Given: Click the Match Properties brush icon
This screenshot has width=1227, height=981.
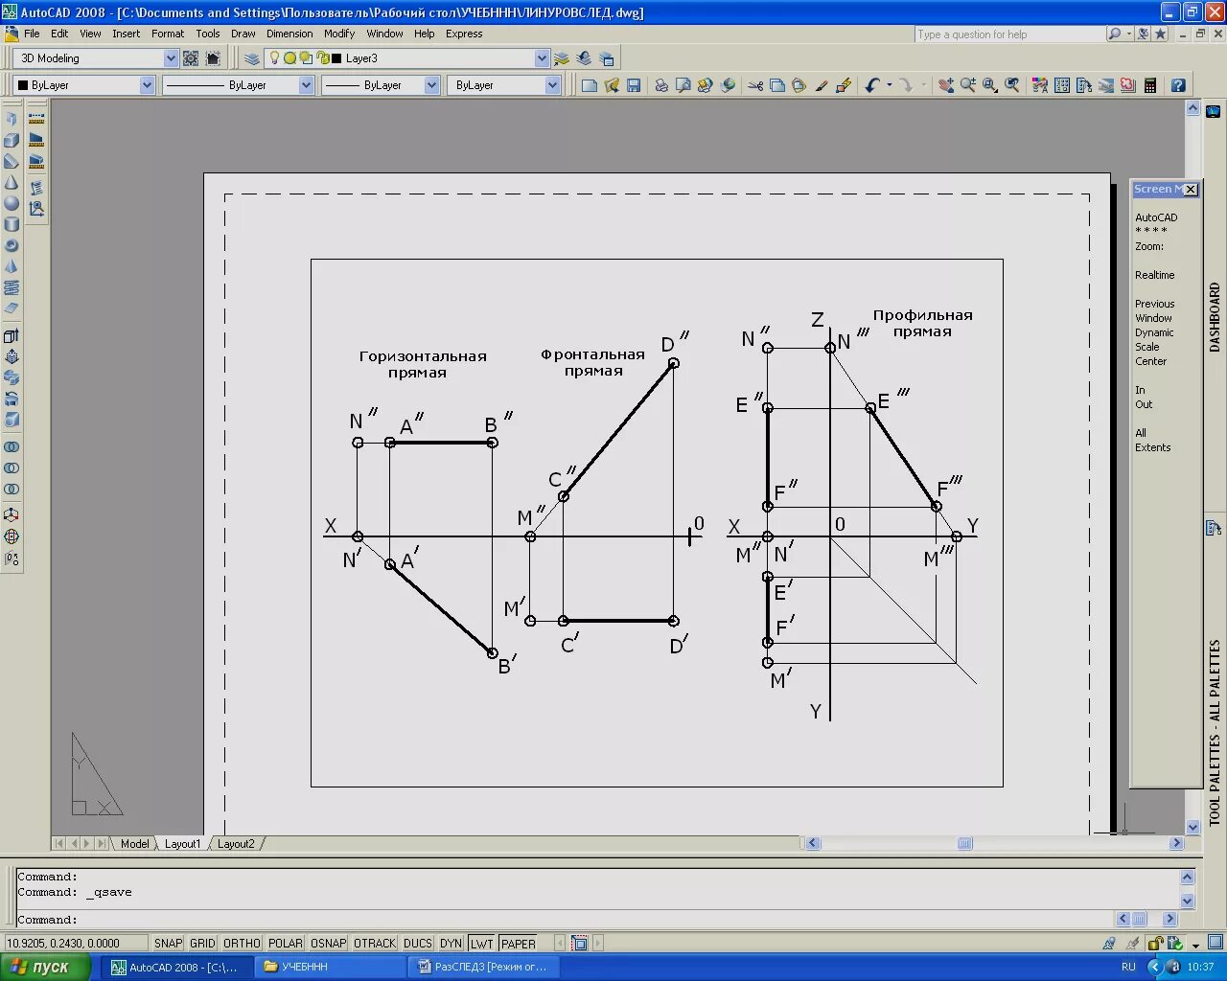Looking at the screenshot, I should 822,85.
